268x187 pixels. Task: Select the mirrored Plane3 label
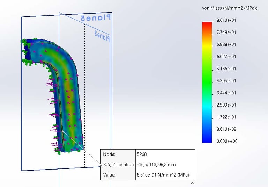(102, 36)
